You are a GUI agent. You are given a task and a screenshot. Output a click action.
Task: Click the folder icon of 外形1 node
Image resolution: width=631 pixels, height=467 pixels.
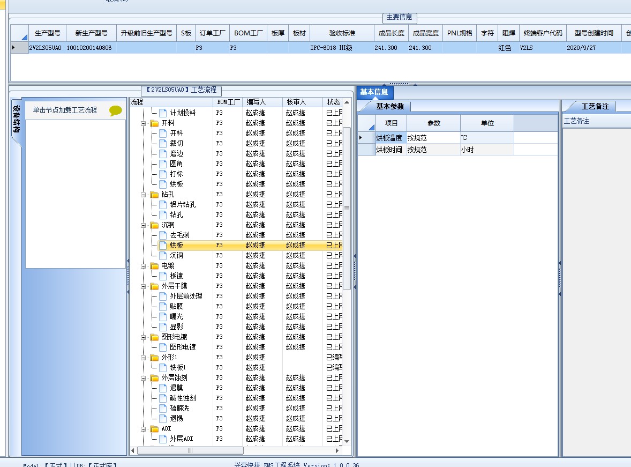[x=154, y=358]
